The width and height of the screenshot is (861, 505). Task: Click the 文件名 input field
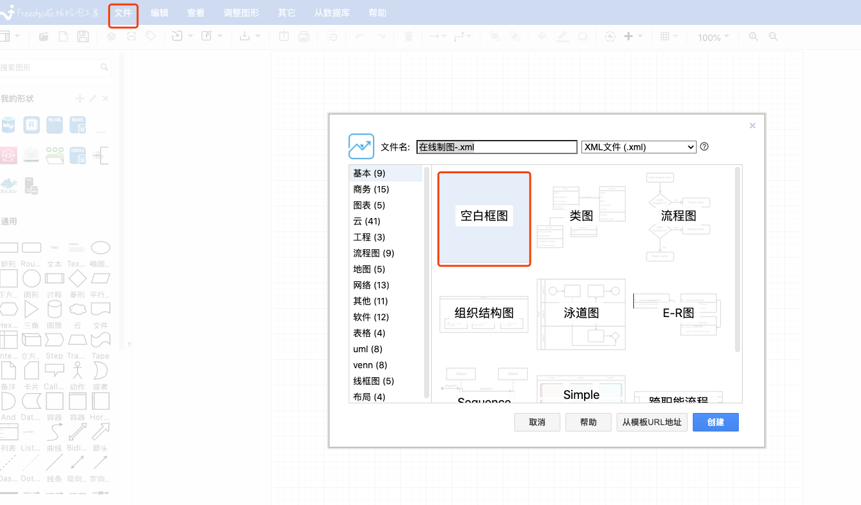[497, 147]
